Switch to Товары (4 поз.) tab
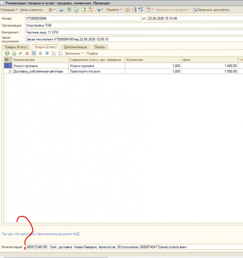The width and height of the screenshot is (243, 258). (x=16, y=47)
